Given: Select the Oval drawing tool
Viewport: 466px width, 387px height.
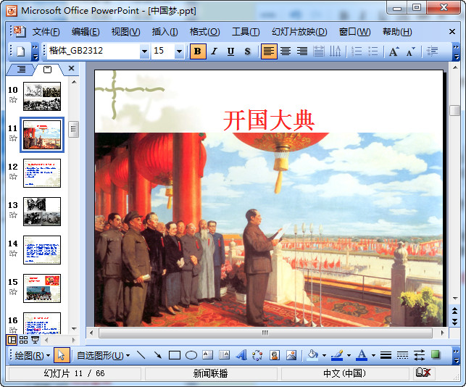Looking at the screenshot, I should tap(191, 355).
